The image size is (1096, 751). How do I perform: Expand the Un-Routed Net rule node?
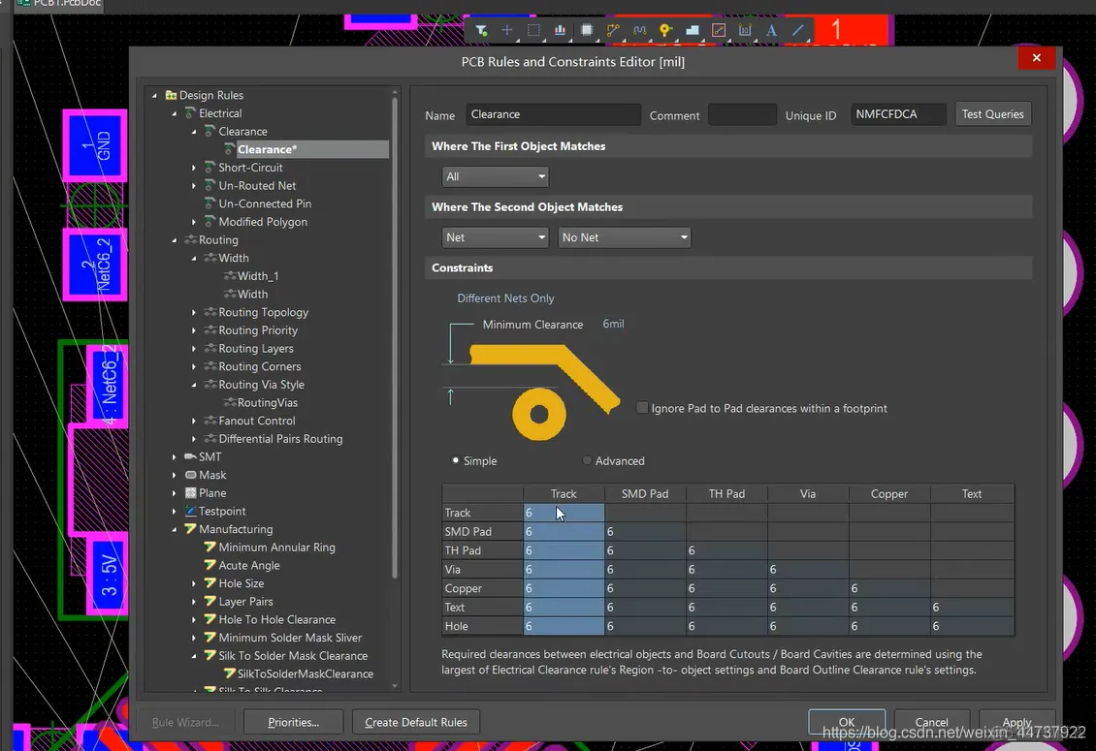click(x=194, y=186)
